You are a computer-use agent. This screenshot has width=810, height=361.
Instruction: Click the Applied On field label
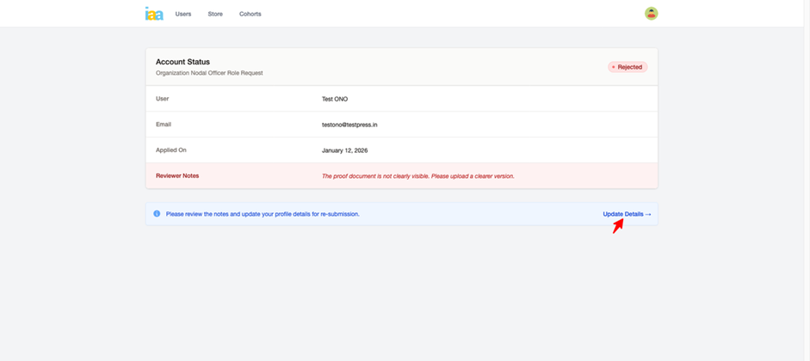(171, 150)
